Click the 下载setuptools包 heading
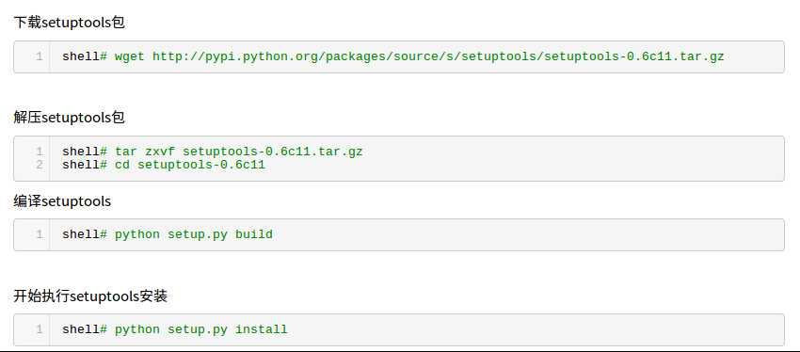Image resolution: width=800 pixels, height=352 pixels. pyautogui.click(x=69, y=23)
